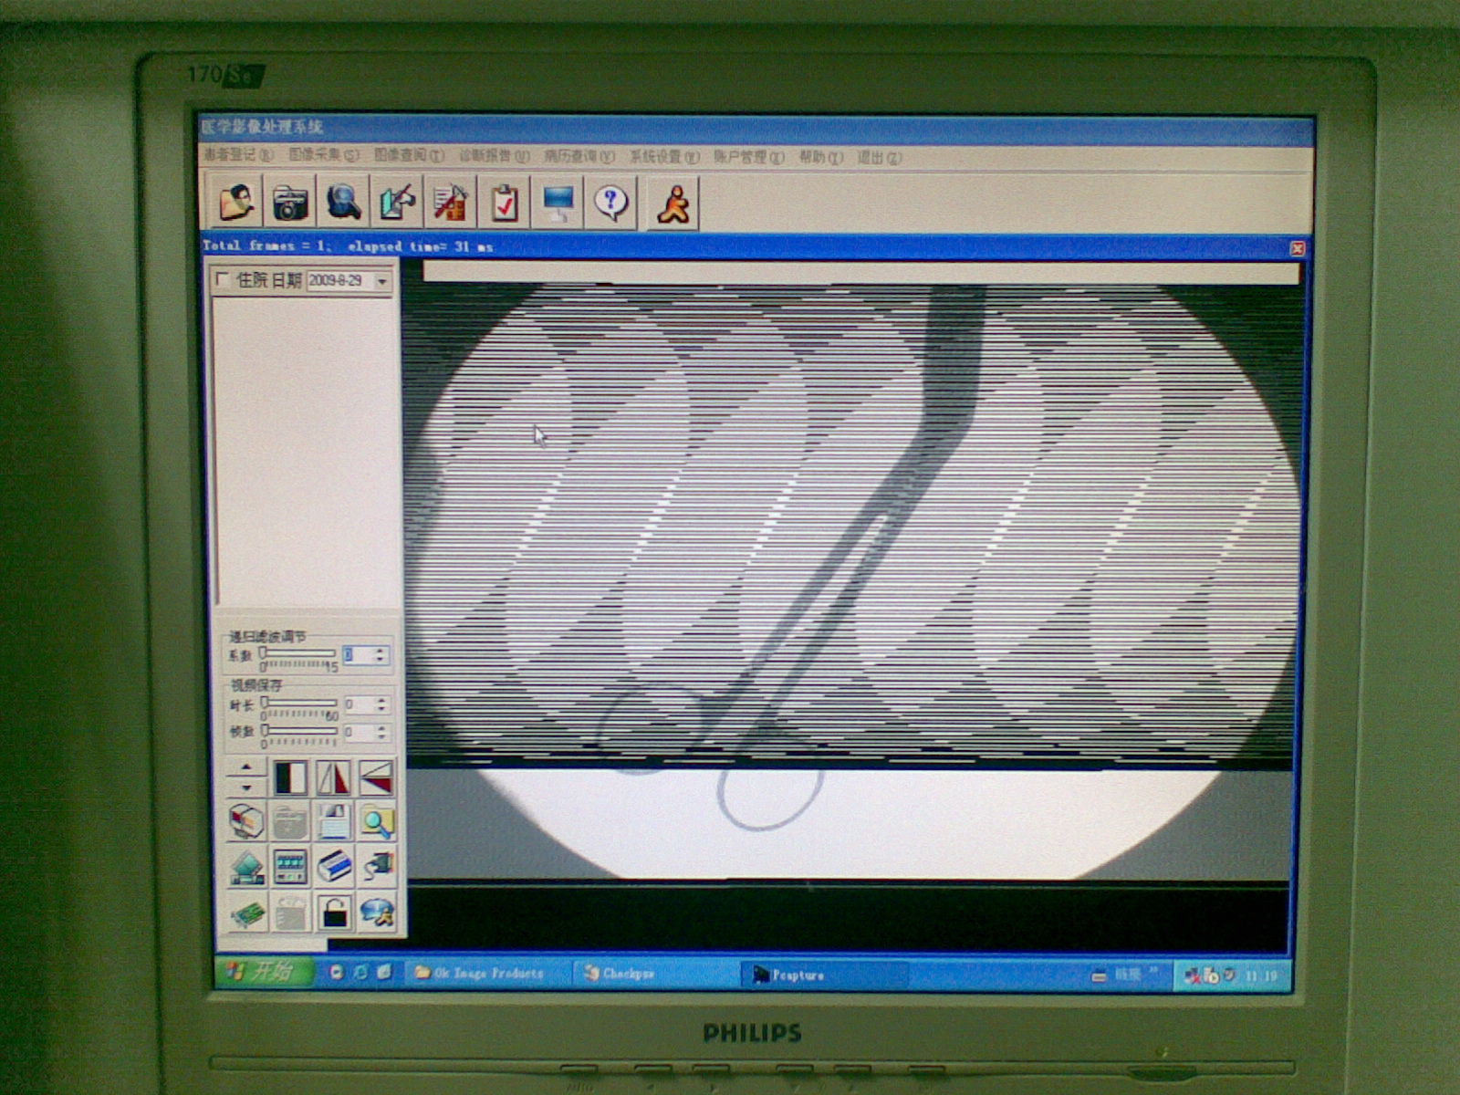Viewport: 1460px width, 1095px height.
Task: Switch to Checkpsz taskbar window
Action: (x=620, y=974)
